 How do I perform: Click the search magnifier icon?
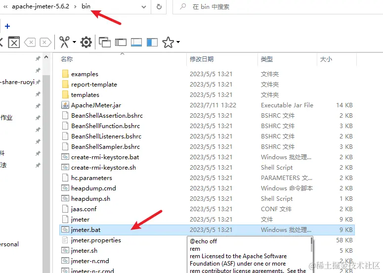tap(183, 6)
